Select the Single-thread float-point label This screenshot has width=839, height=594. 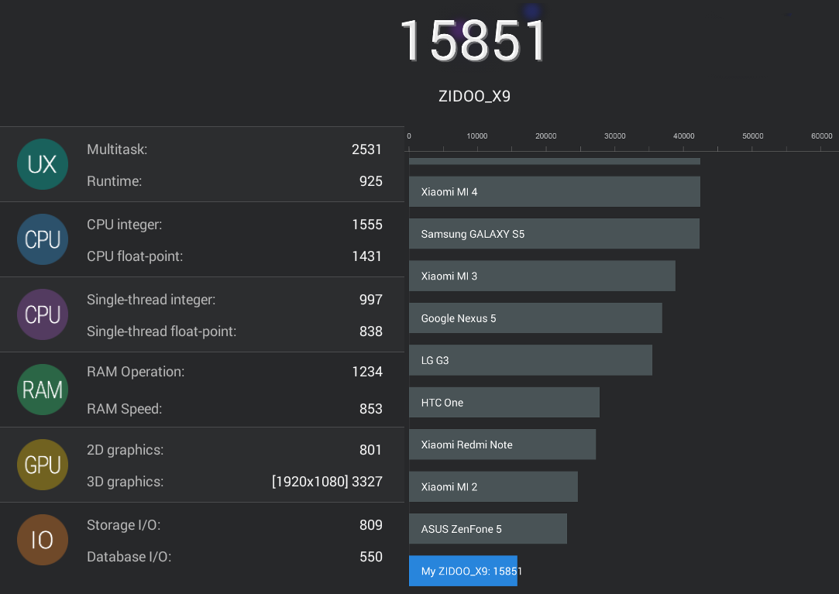162,331
